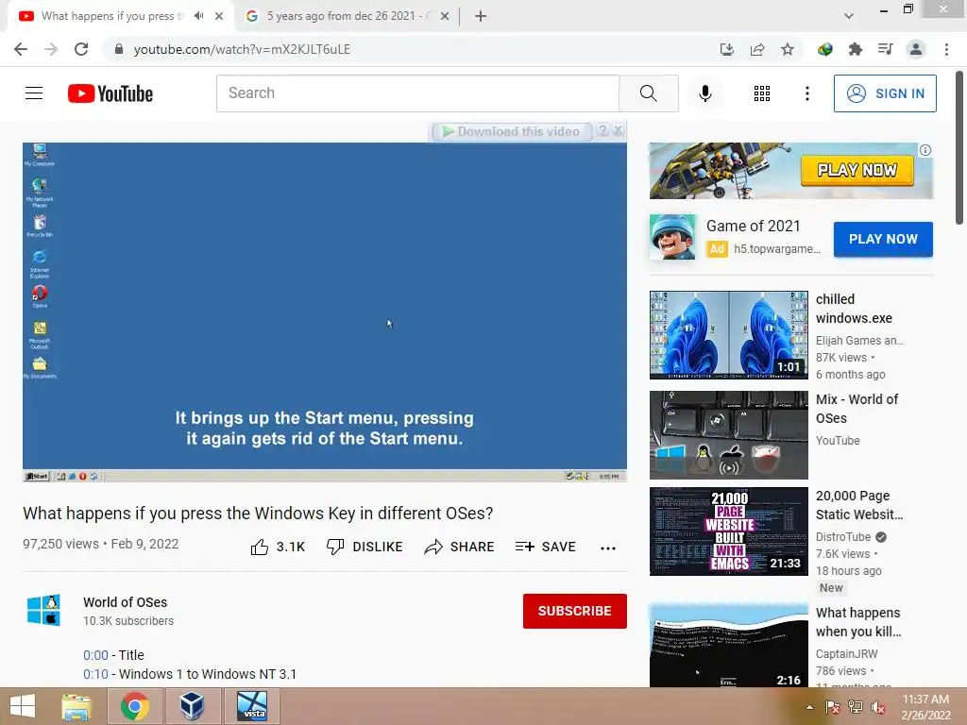
Task: Open Mix - World of OSes thumbnail
Action: pos(729,434)
